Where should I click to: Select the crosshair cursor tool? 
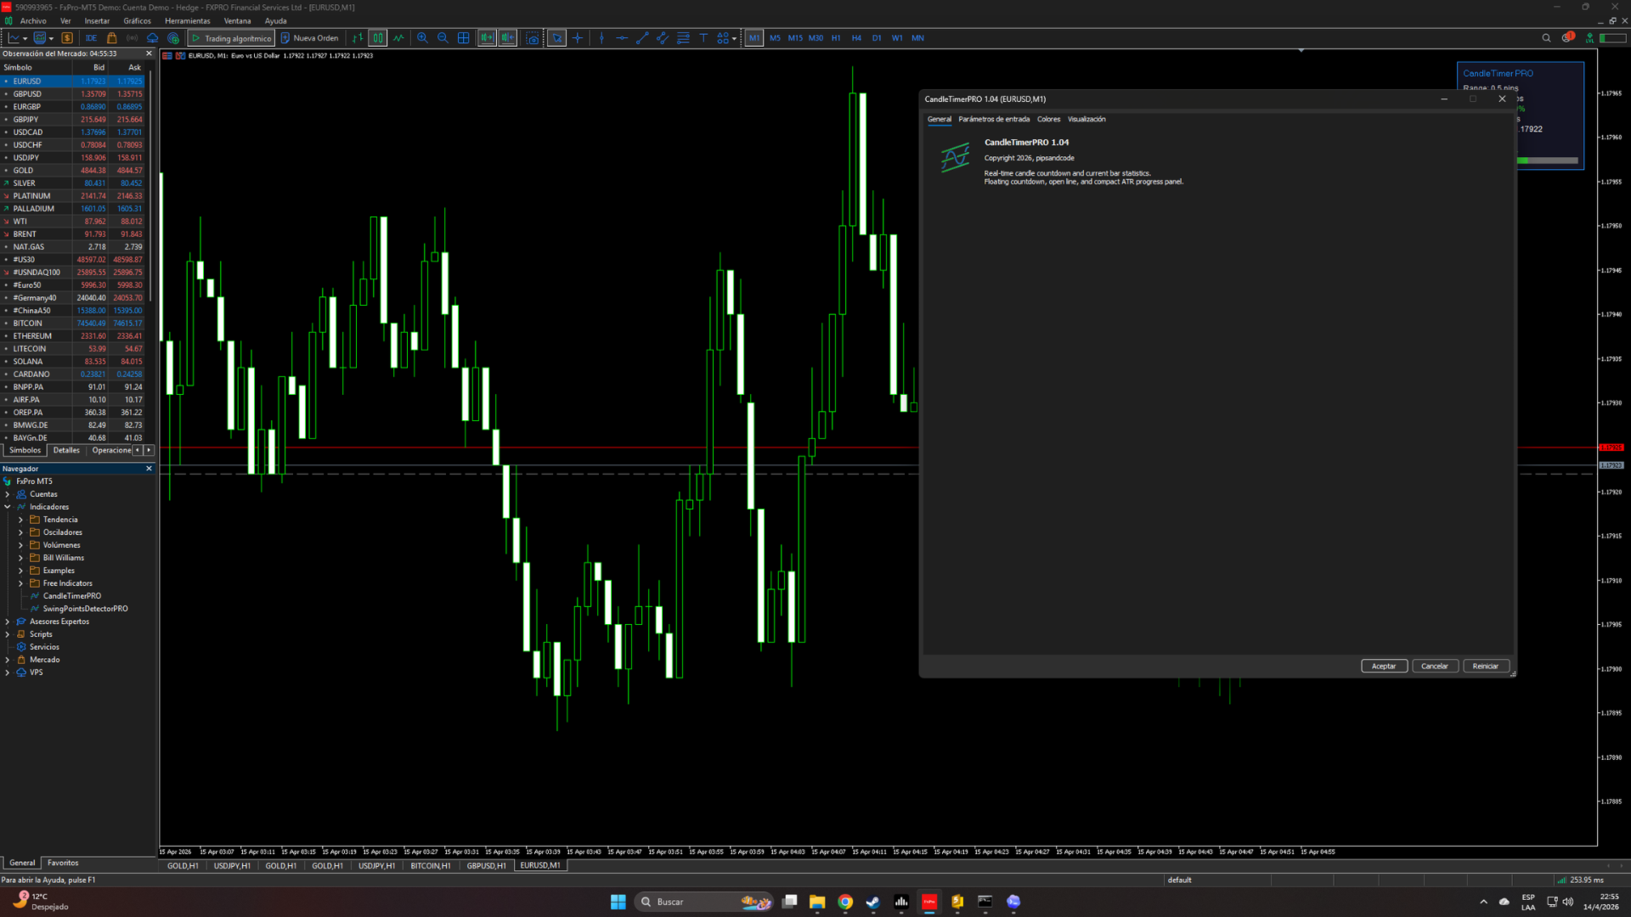(578, 38)
